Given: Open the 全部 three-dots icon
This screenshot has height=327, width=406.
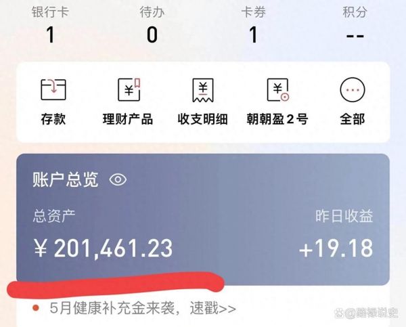Looking at the screenshot, I should 353,89.
